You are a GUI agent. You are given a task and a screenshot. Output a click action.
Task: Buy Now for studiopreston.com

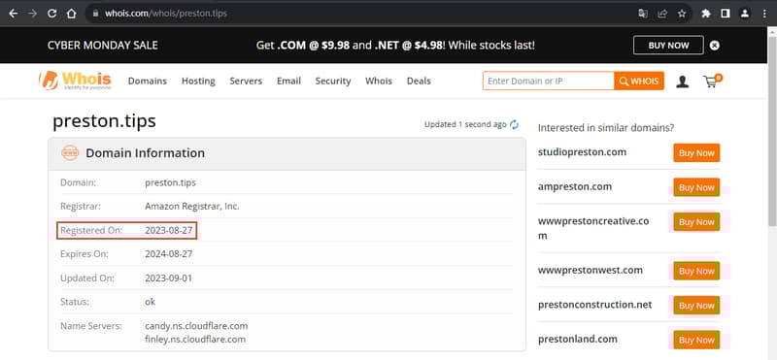[696, 152]
